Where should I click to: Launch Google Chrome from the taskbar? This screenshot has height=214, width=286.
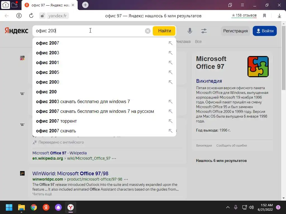tap(34, 207)
